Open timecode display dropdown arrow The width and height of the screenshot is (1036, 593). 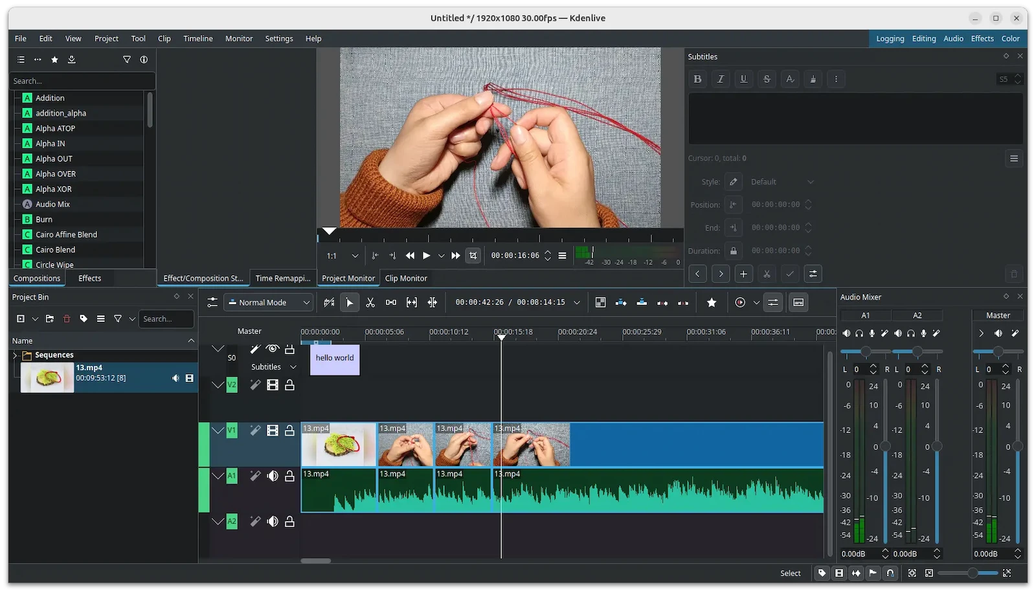point(577,302)
